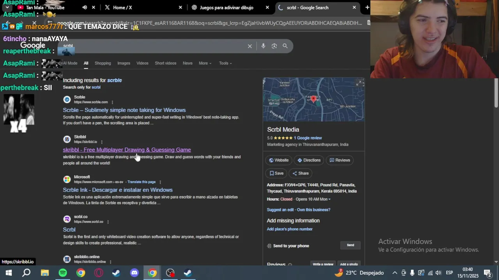Open Opera GX from the taskbar

99,273
